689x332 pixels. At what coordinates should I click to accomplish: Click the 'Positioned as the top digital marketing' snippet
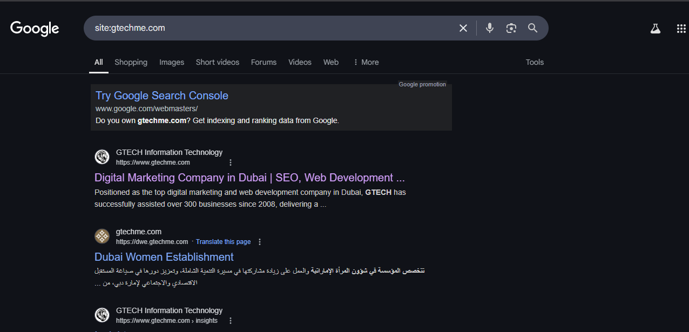click(x=250, y=198)
